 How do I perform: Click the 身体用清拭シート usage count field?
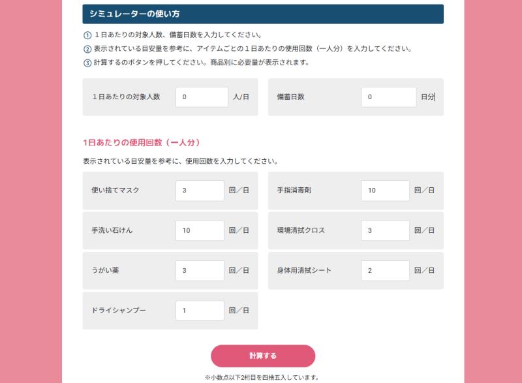[385, 271]
